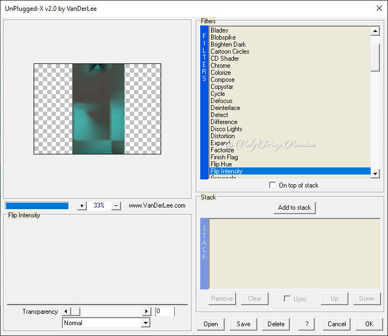Open a preset with Open button
388x336 pixels.
point(211,324)
